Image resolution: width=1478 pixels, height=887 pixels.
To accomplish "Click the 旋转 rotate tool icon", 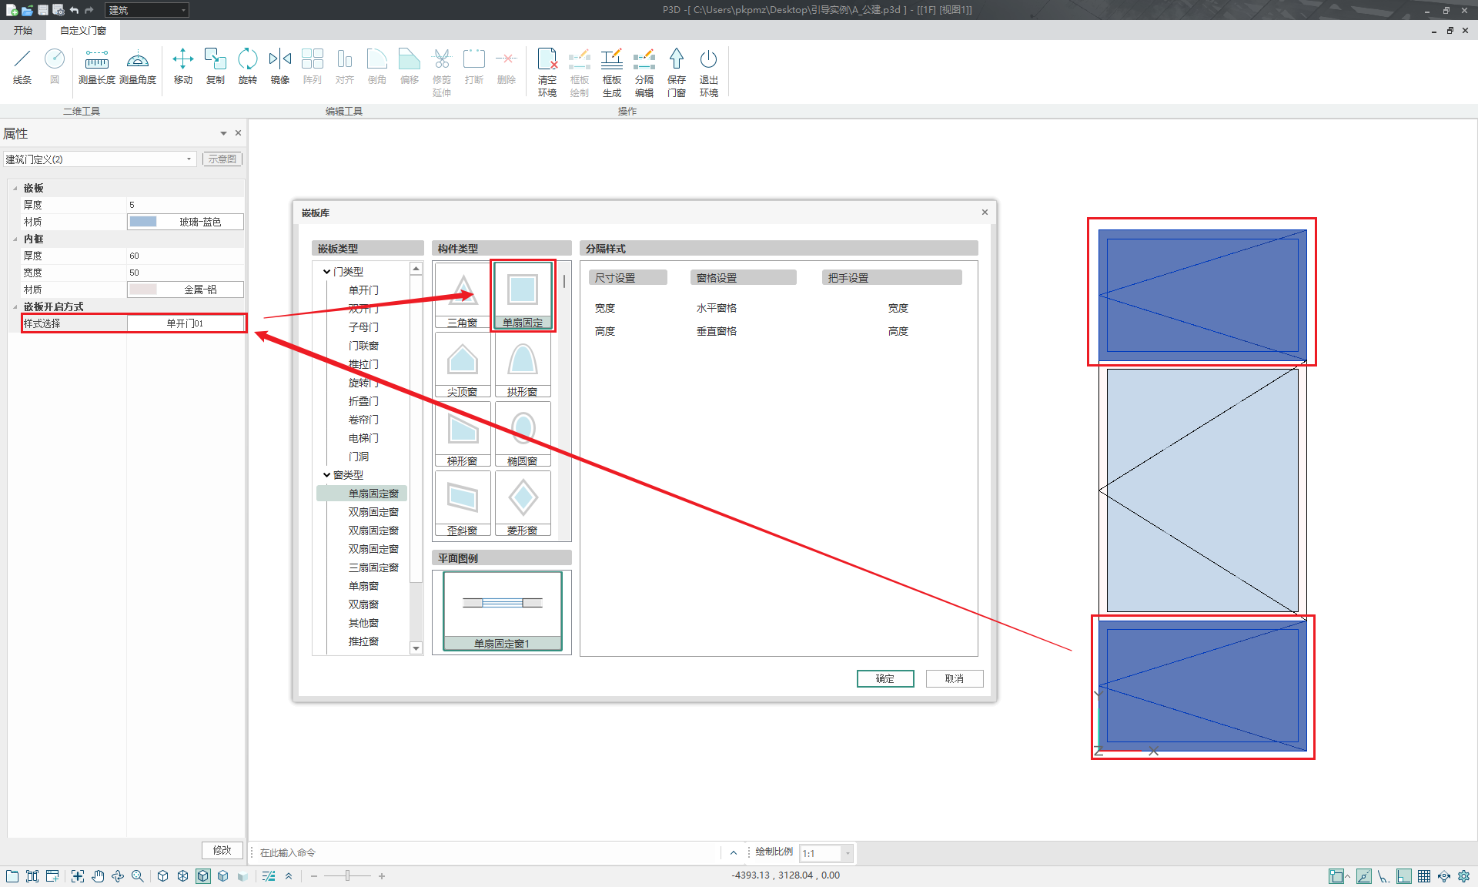I will 247,59.
